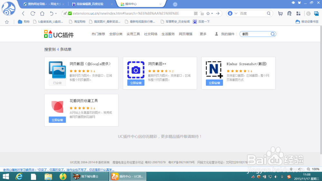Click the 100% zoom control
This screenshot has height=181, width=322.
(x=313, y=169)
